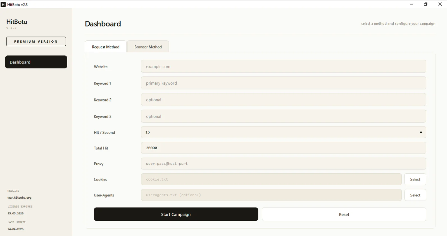The height and width of the screenshot is (236, 447).
Task: Click the useragents.txt path field
Action: click(x=271, y=195)
